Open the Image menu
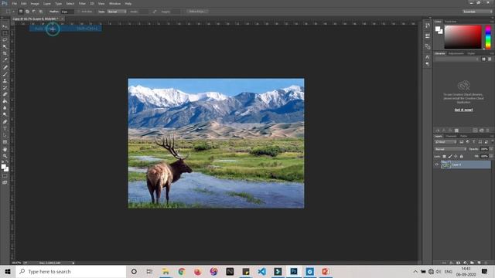 pos(35,3)
